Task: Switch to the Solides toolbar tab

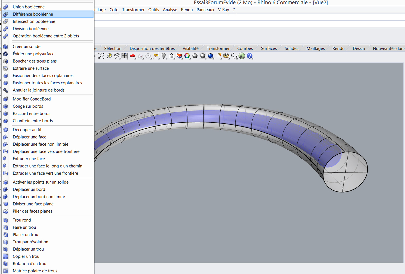Action: (x=291, y=49)
